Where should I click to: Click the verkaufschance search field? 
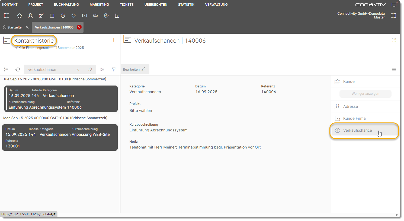50,70
